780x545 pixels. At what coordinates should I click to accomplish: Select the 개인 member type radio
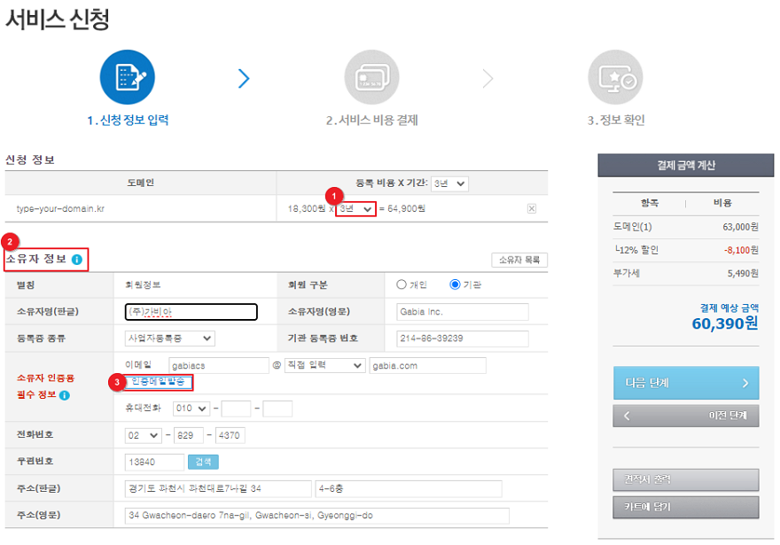tap(402, 284)
